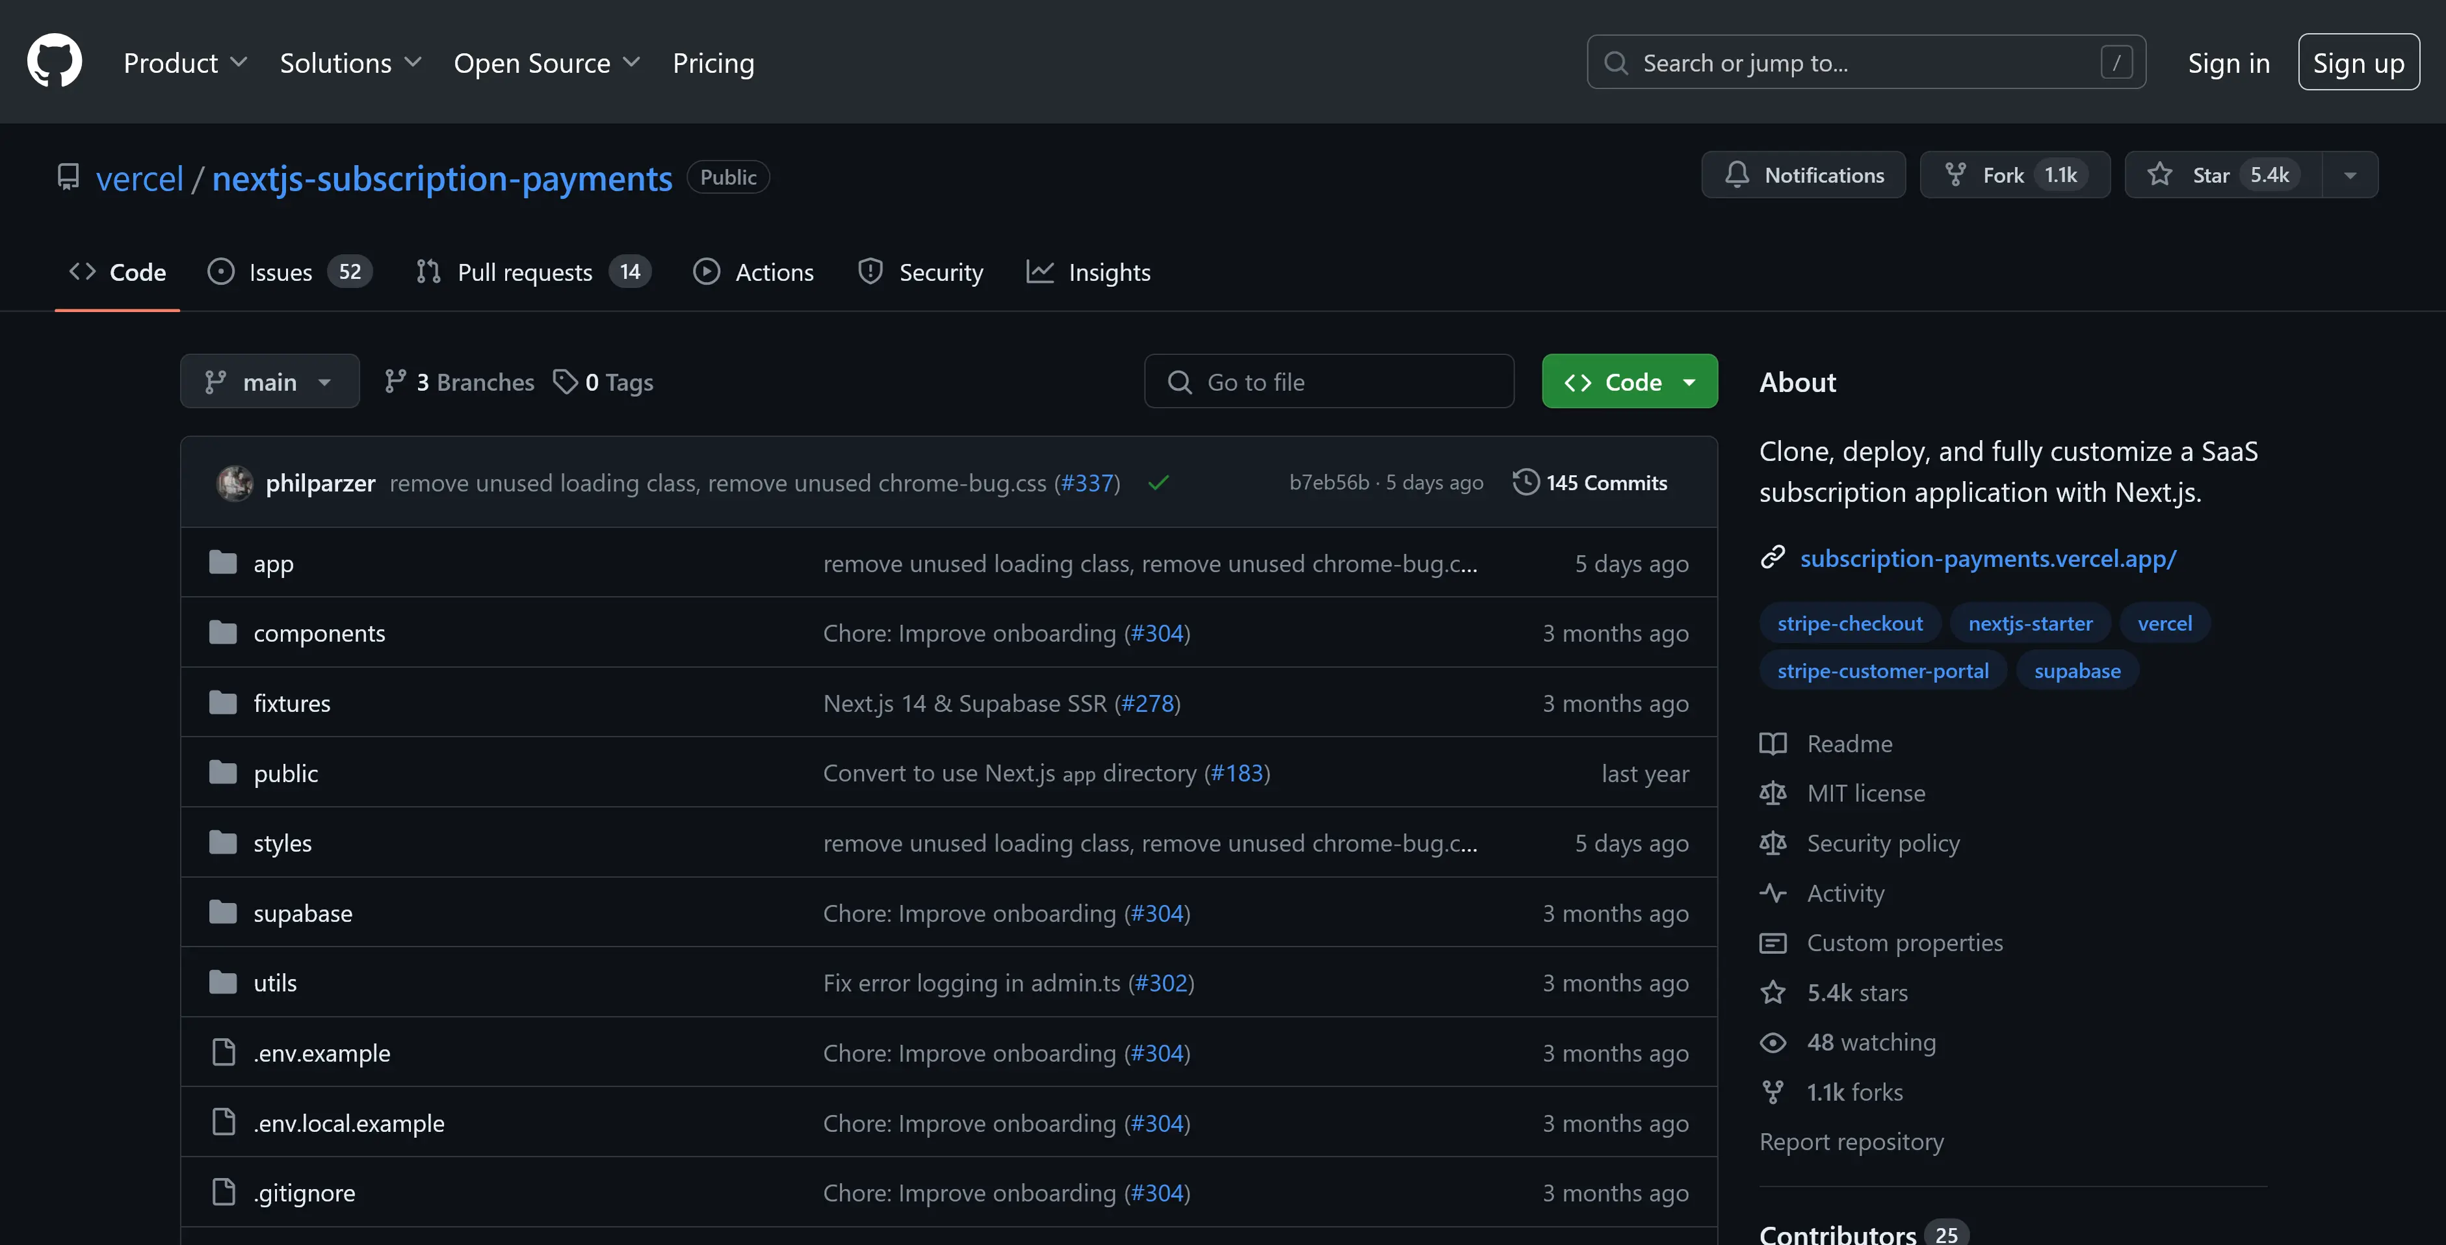2446x1245 pixels.
Task: Click the Pricing link in header
Action: point(713,62)
